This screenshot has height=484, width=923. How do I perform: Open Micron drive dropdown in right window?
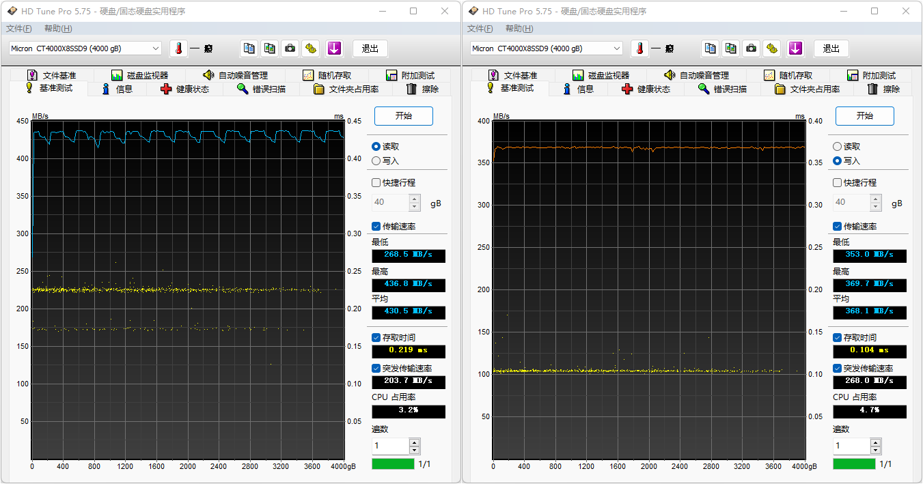547,48
